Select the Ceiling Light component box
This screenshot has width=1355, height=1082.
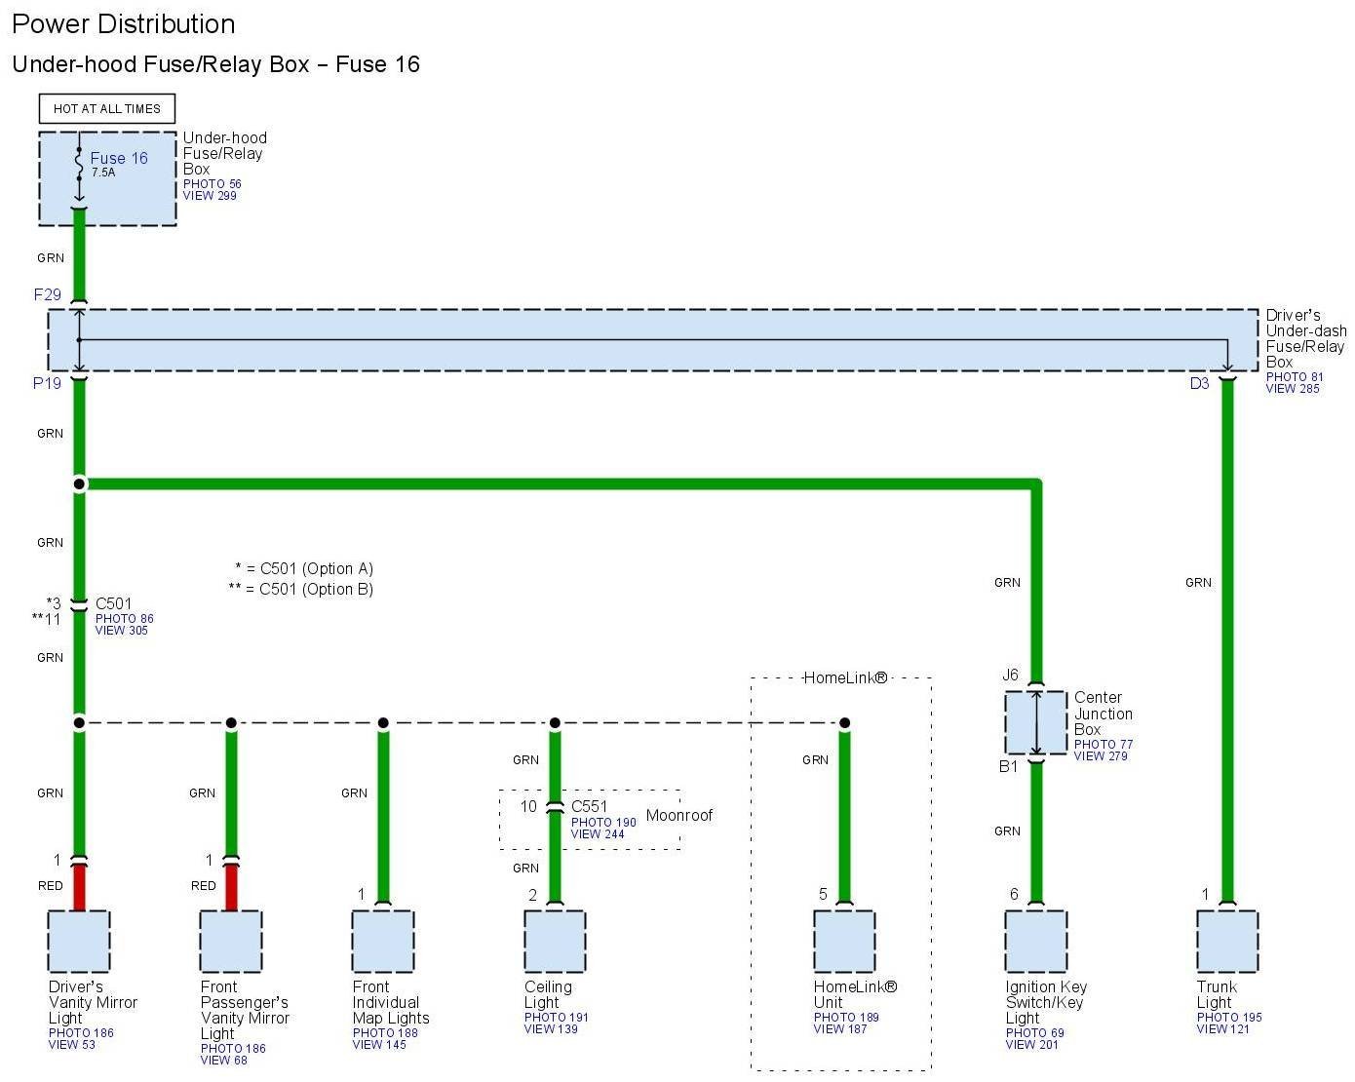(x=555, y=942)
